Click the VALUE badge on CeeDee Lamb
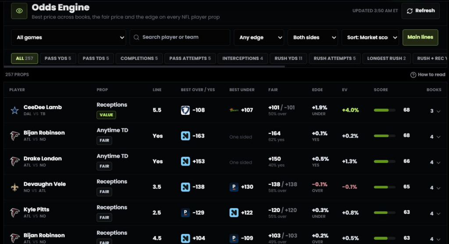 click(x=106, y=115)
